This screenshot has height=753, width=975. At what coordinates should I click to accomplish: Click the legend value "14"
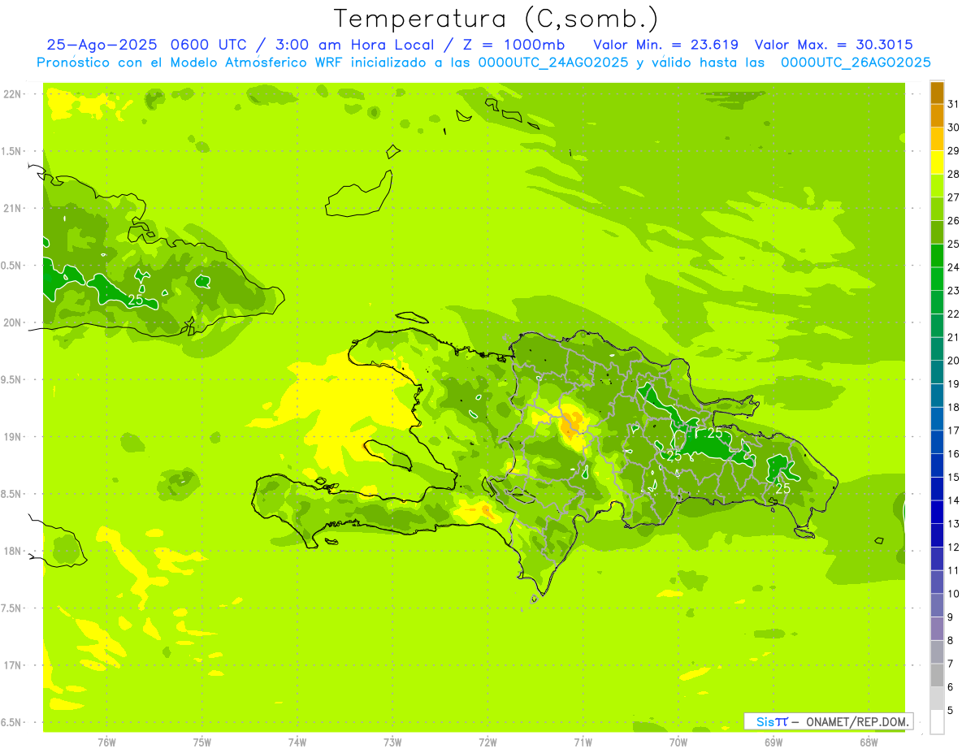point(954,500)
